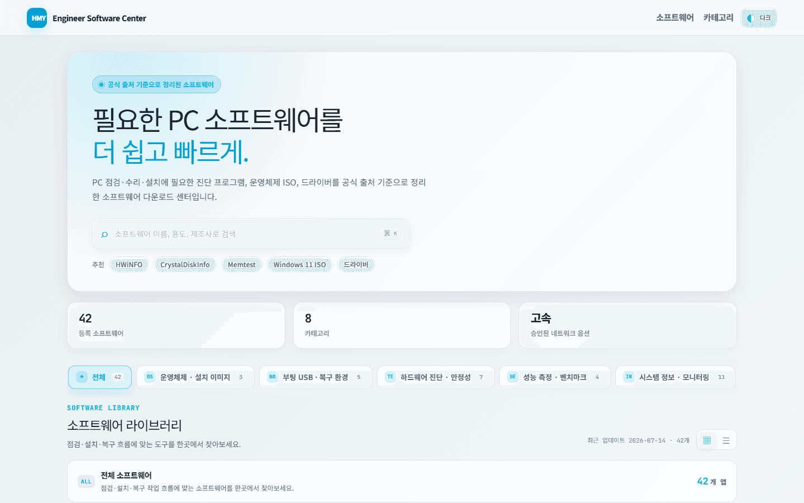Click the ALL badge icon

click(86, 481)
